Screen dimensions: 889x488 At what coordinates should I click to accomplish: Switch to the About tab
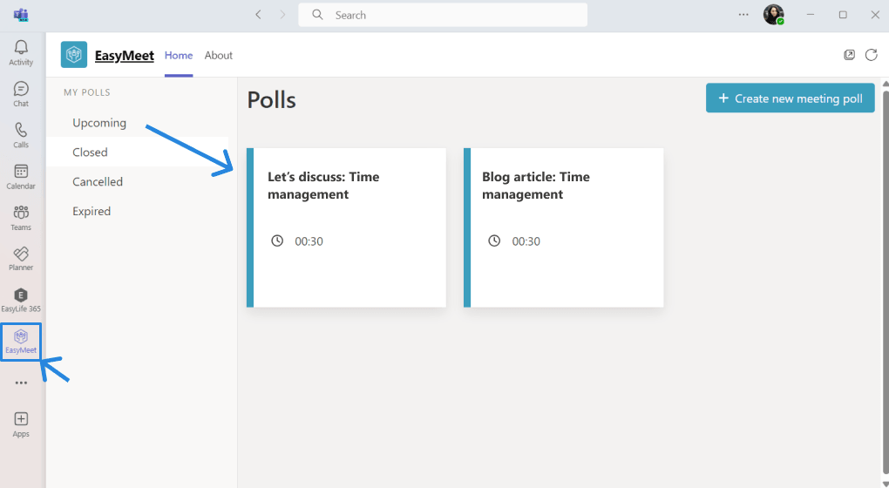218,56
